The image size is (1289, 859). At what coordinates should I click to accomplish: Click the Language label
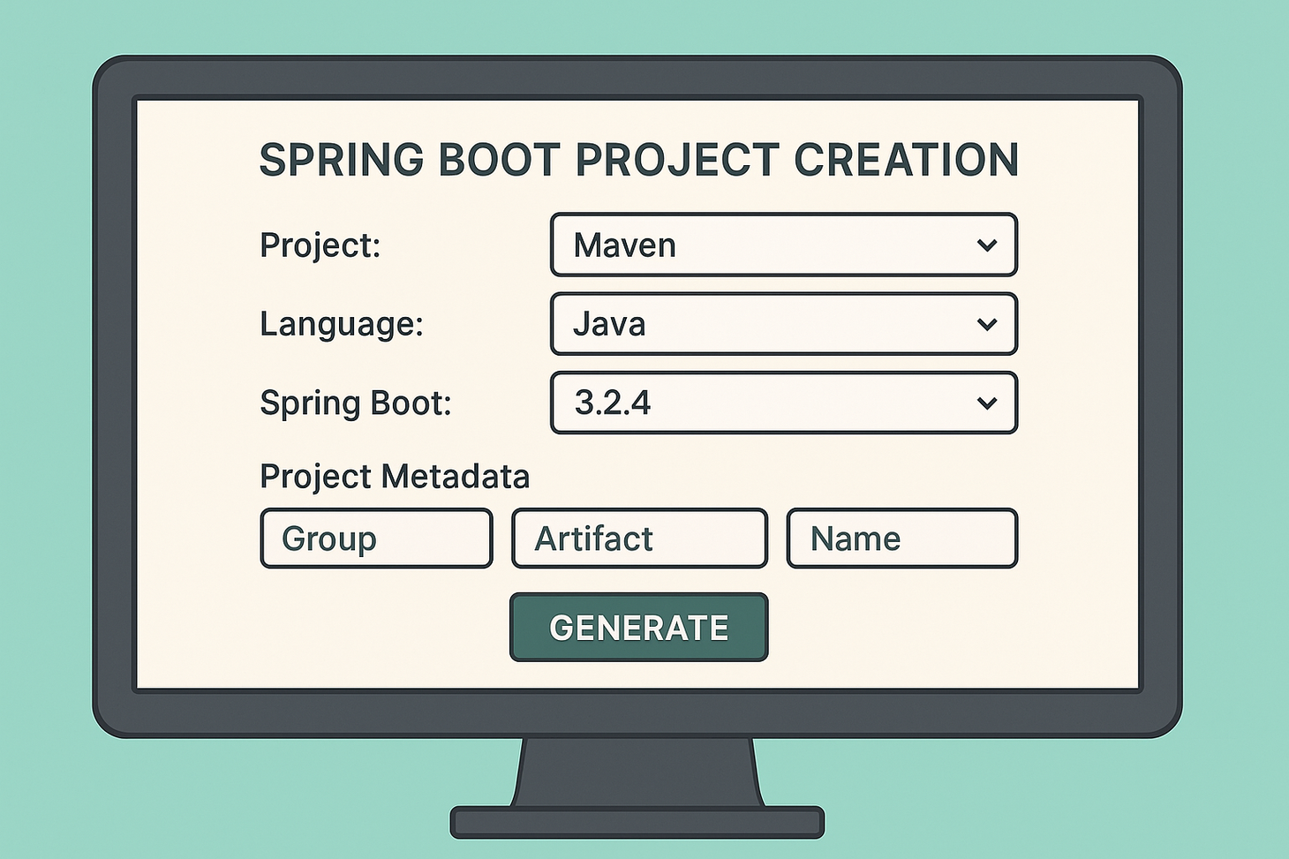(x=342, y=324)
